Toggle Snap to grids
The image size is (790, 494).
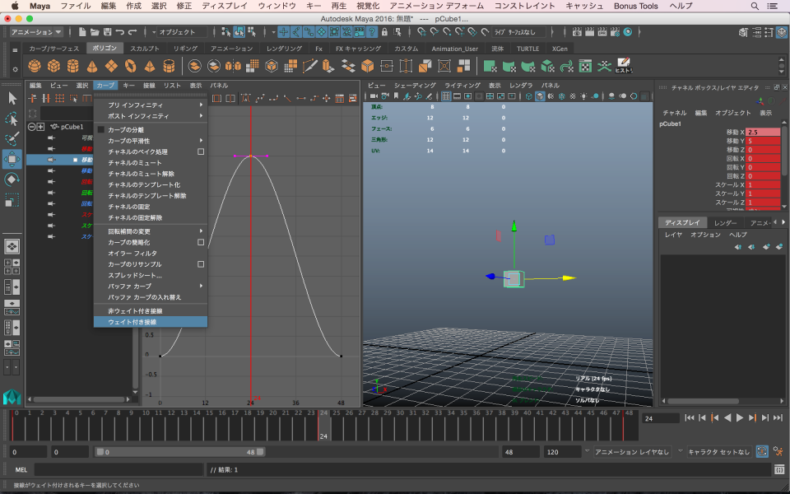[421, 32]
